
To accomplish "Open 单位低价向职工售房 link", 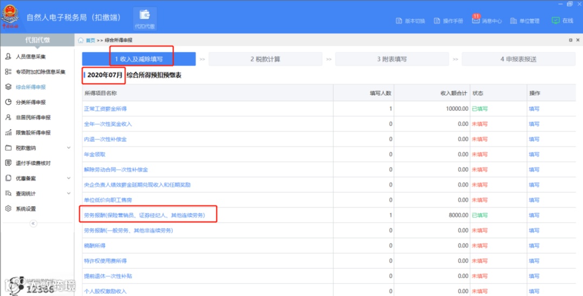I will (x=108, y=200).
